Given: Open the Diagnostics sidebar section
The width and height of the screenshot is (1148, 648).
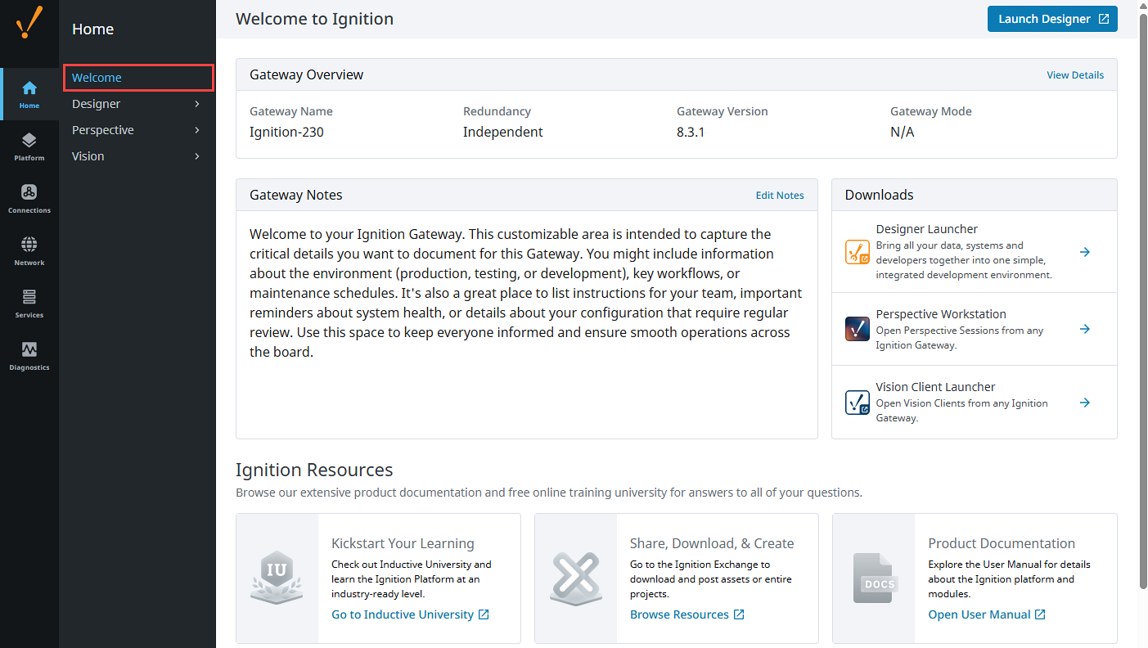Looking at the screenshot, I should (x=29, y=356).
